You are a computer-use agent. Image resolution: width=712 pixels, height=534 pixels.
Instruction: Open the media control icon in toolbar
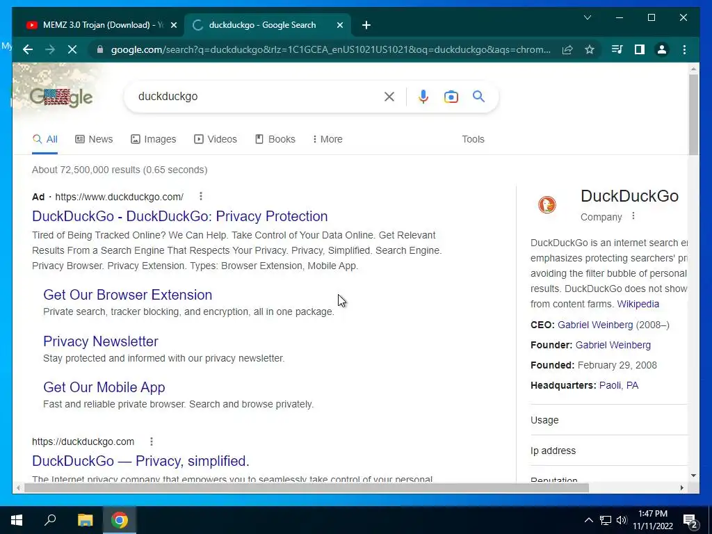pyautogui.click(x=617, y=49)
